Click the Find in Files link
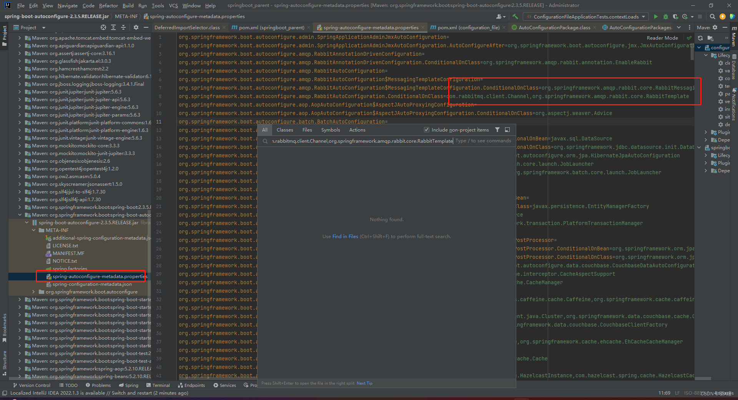This screenshot has width=738, height=400. coord(345,237)
